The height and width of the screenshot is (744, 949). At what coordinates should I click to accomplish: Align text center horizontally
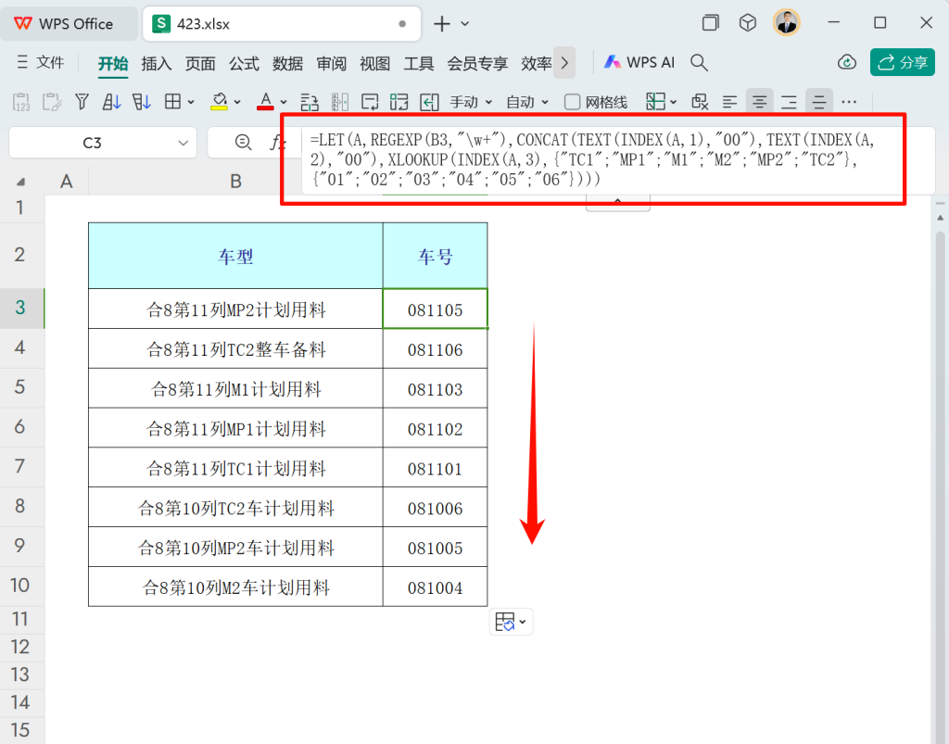point(760,102)
